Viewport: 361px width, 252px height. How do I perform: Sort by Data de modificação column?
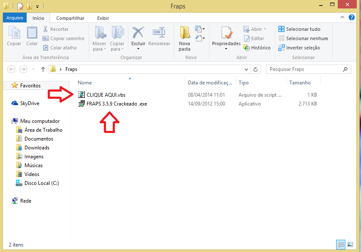pyautogui.click(x=210, y=83)
